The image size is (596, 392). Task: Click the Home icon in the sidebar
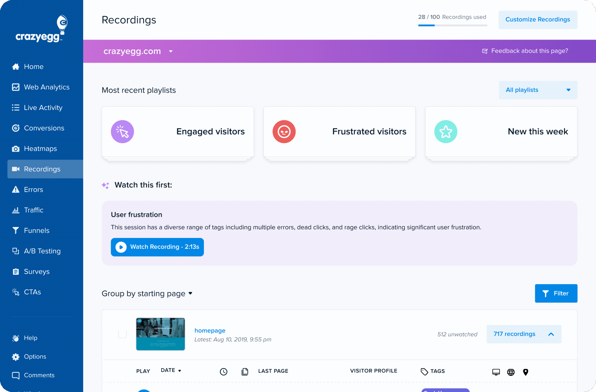[16, 67]
